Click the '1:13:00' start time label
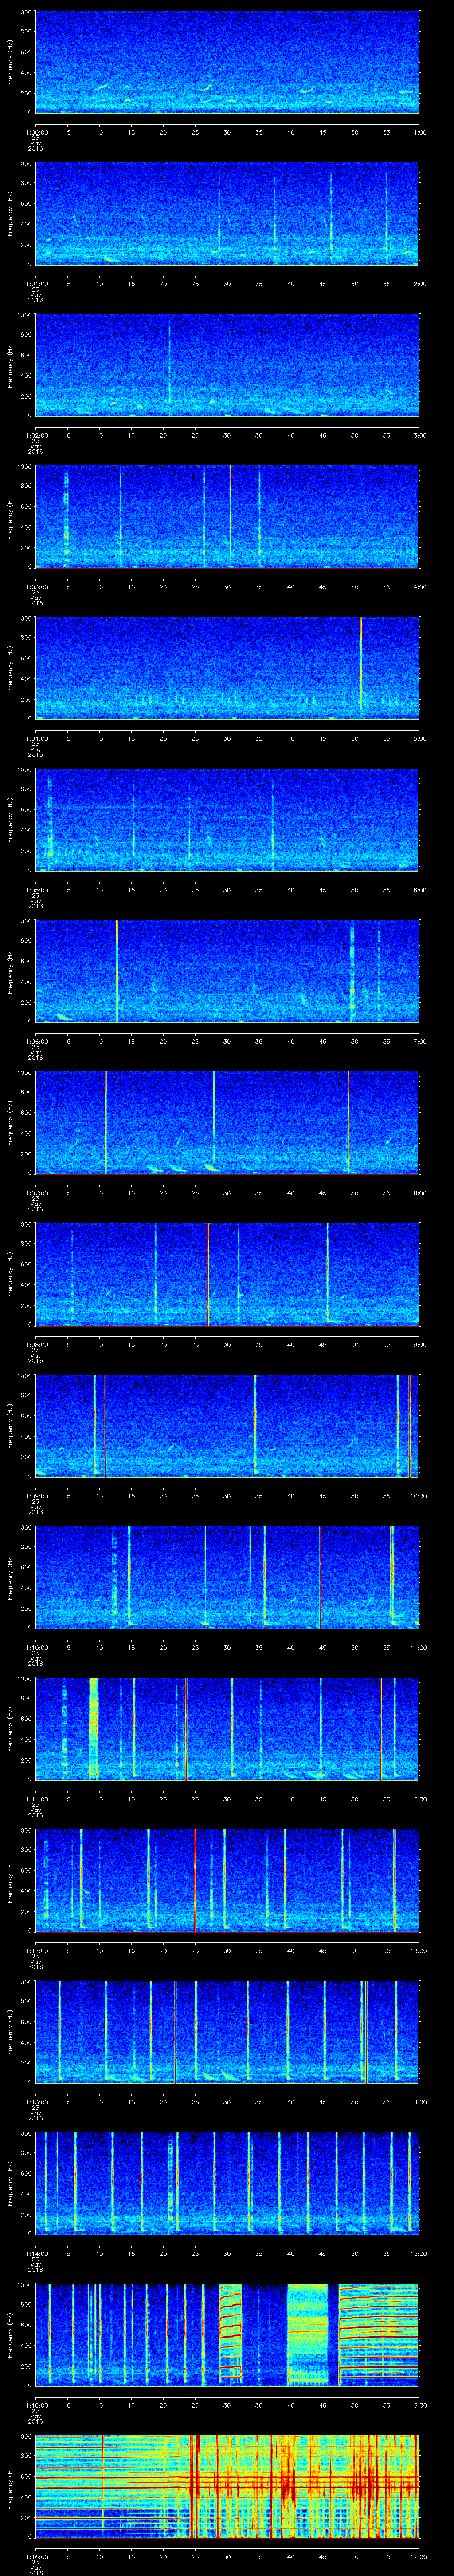Image resolution: width=454 pixels, height=2576 pixels. coord(36,2102)
